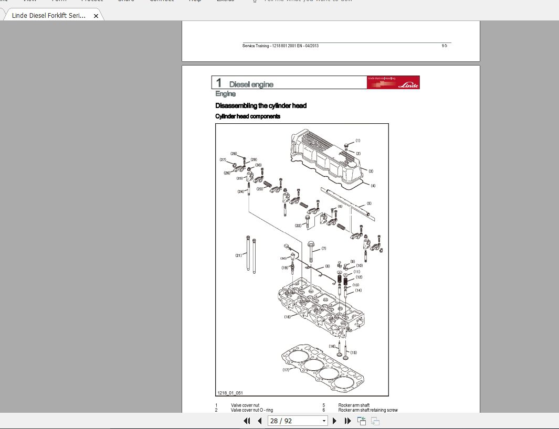Go to the first page of the document
This screenshot has height=429, width=559.
247,421
